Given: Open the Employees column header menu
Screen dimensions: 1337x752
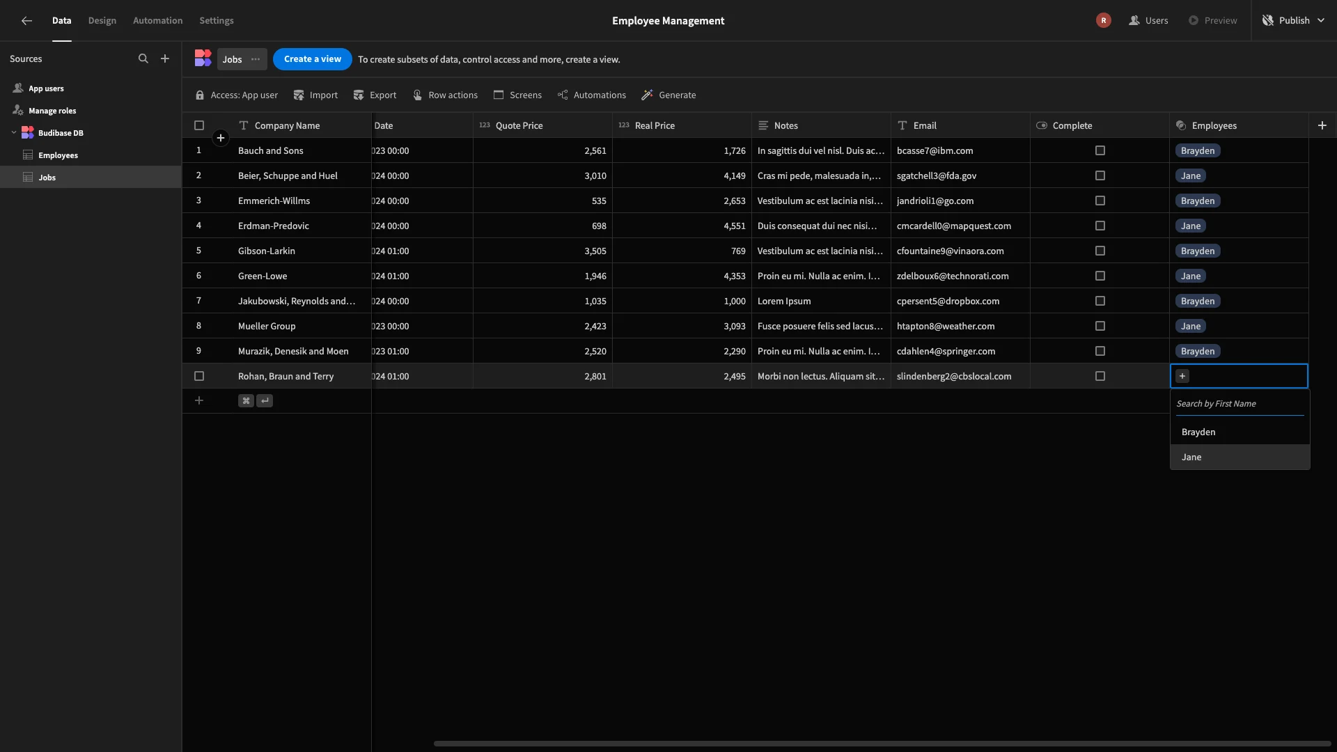Looking at the screenshot, I should tap(1239, 125).
